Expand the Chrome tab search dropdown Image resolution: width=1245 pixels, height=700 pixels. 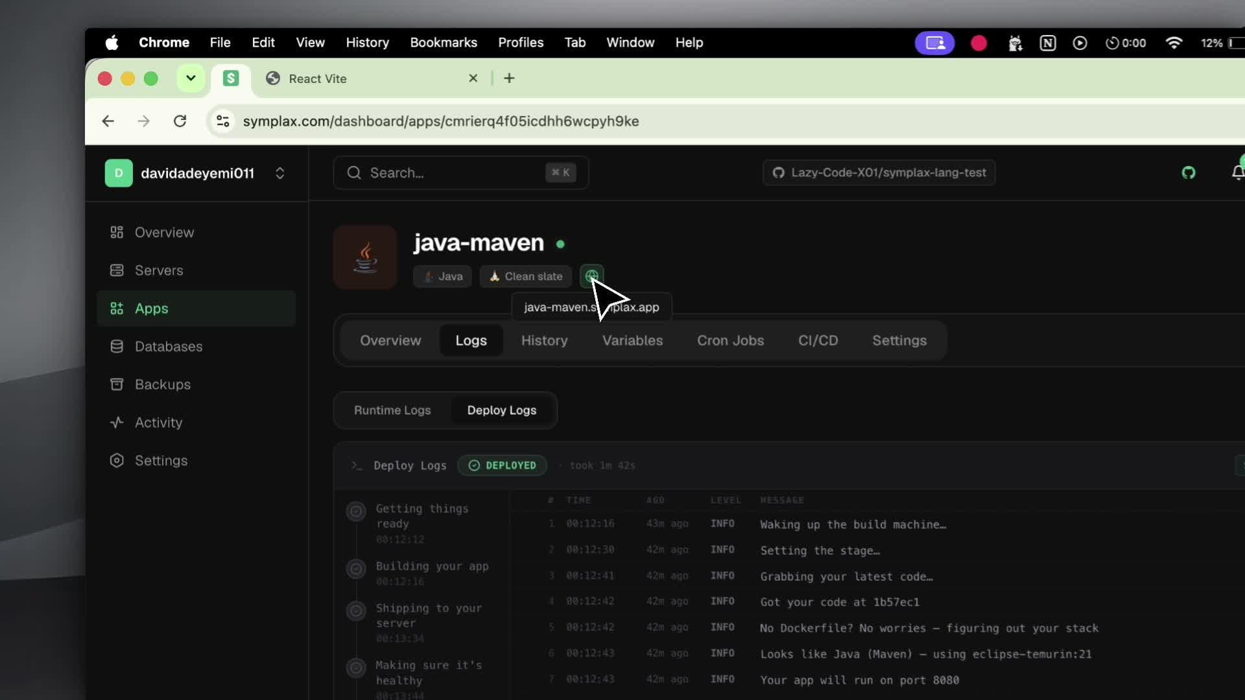point(191,78)
